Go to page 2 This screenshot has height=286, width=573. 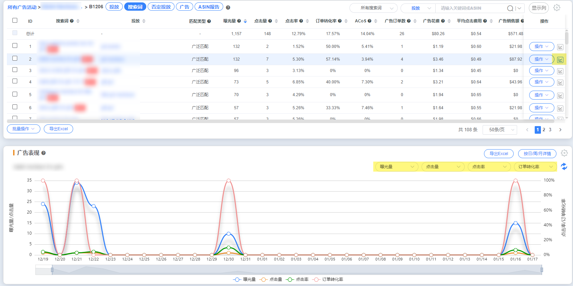[x=544, y=130]
